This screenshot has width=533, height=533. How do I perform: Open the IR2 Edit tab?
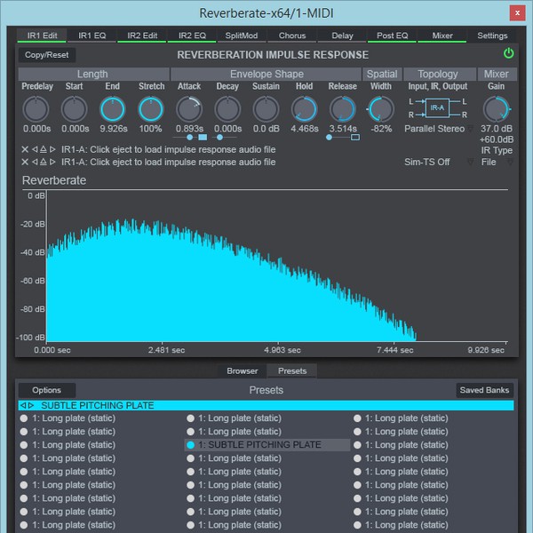[x=142, y=36]
